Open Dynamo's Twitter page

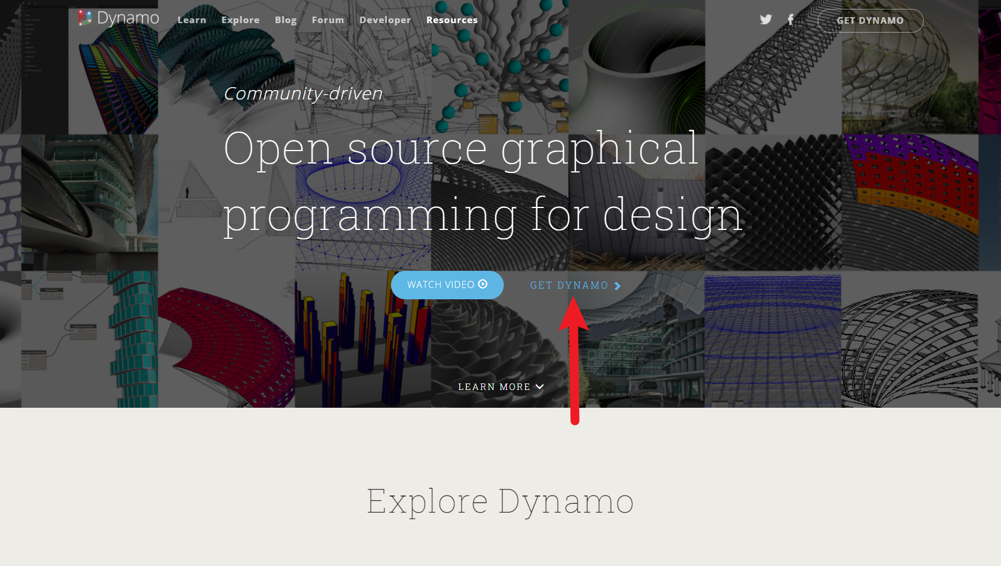click(x=766, y=20)
